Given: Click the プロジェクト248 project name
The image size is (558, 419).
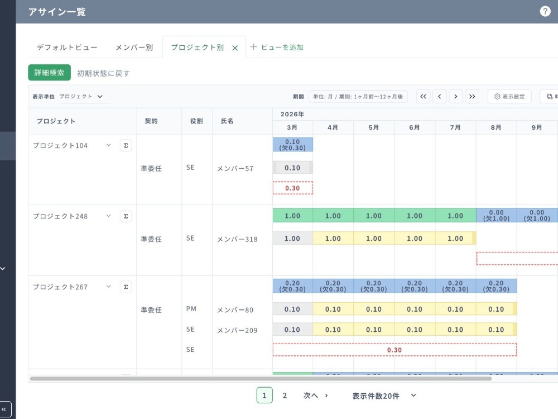Looking at the screenshot, I should [60, 216].
